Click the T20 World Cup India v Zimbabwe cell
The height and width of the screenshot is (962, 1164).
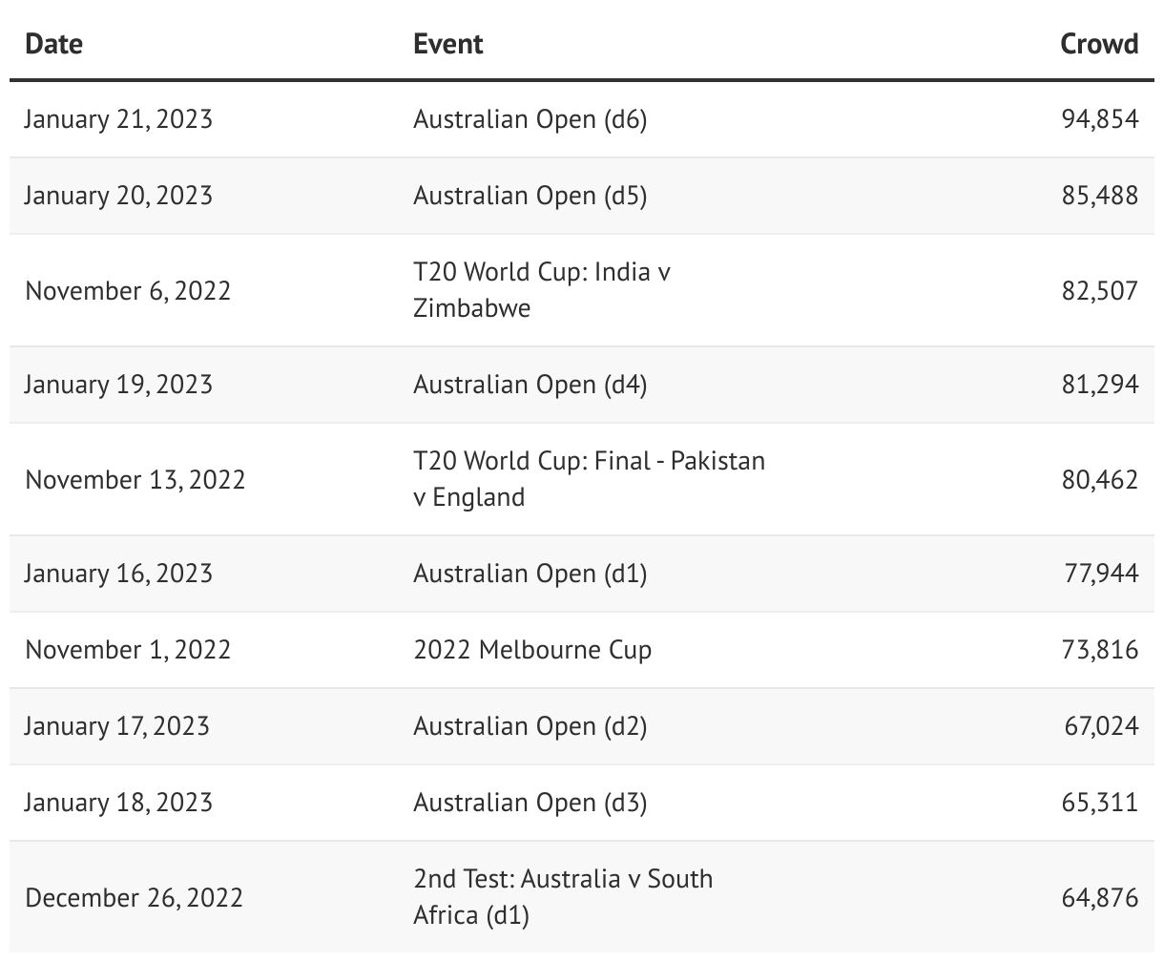[541, 290]
